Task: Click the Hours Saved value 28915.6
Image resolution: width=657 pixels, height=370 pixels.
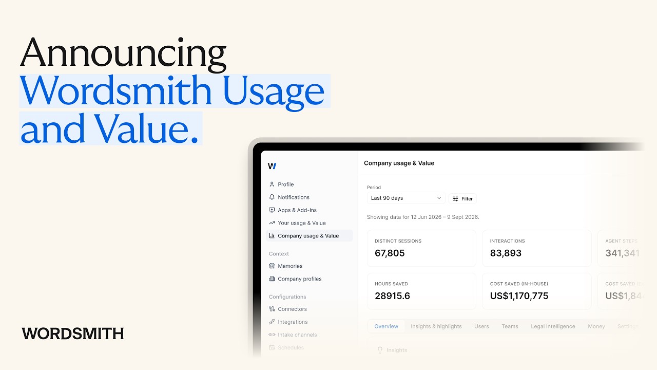Action: click(x=392, y=296)
